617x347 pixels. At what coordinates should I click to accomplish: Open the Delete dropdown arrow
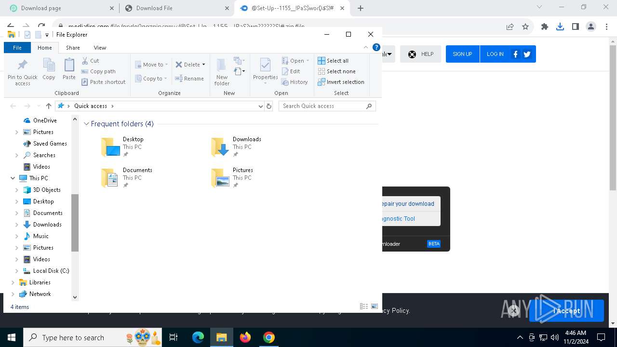click(203, 65)
